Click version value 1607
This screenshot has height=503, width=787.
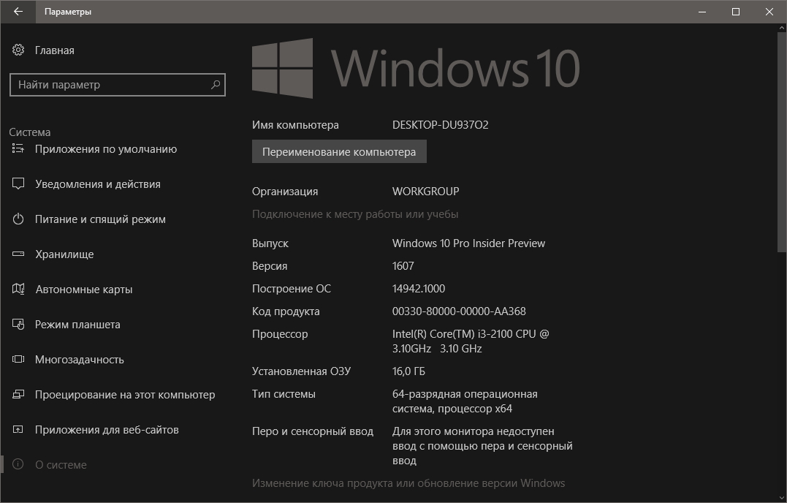(403, 266)
